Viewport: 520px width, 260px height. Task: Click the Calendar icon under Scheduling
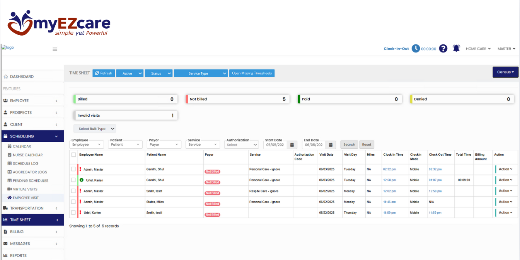pos(10,146)
